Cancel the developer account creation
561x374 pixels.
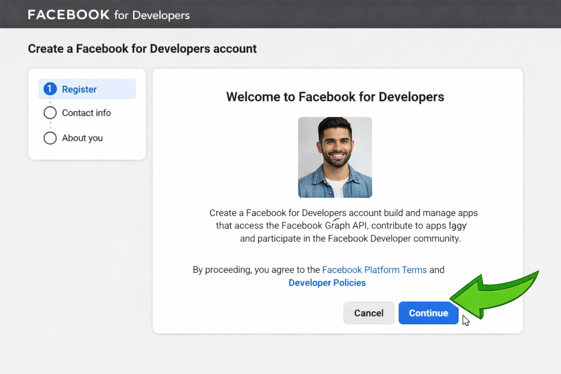[369, 313]
